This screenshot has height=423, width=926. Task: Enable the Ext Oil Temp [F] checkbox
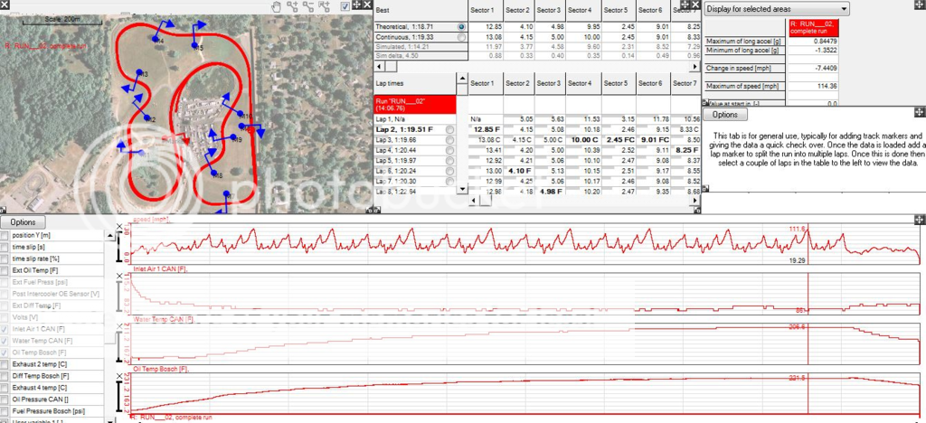[5, 270]
